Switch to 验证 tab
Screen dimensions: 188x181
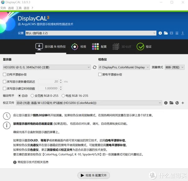pos(144,47)
